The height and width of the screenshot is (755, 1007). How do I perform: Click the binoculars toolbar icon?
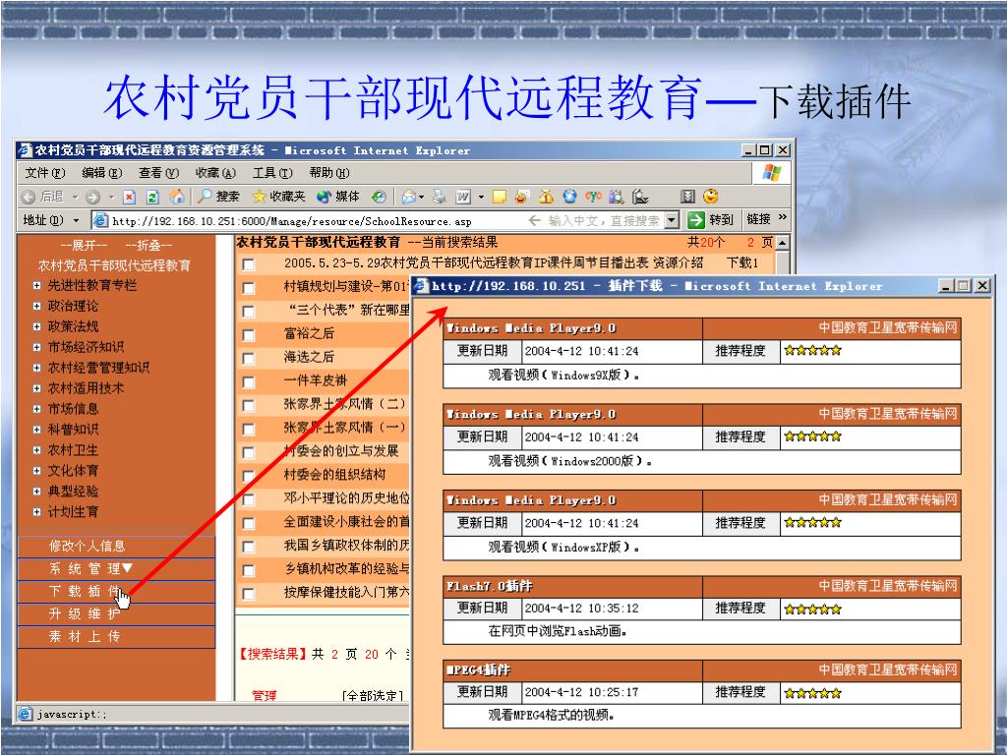point(617,197)
